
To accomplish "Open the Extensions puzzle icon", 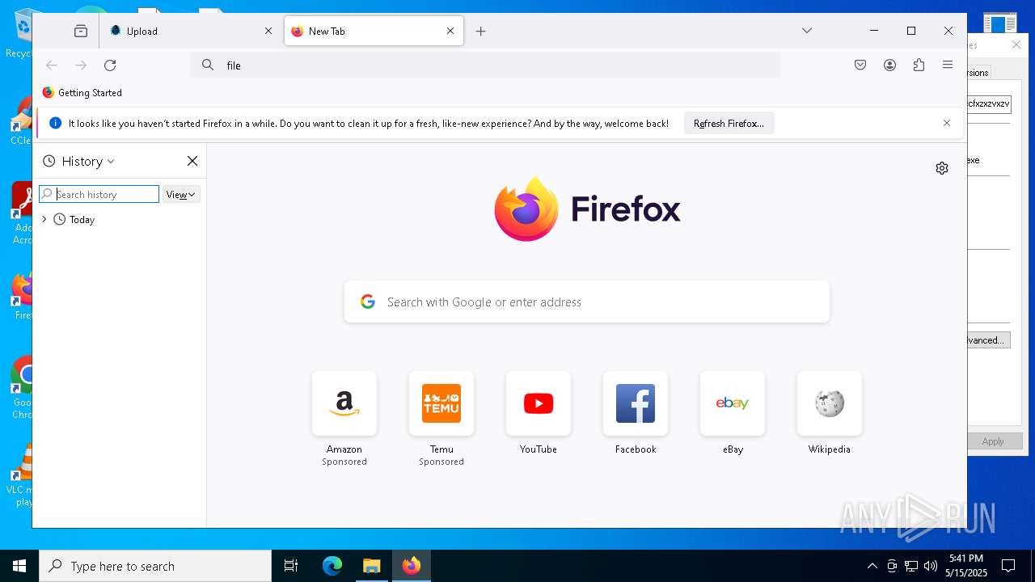I will click(919, 65).
